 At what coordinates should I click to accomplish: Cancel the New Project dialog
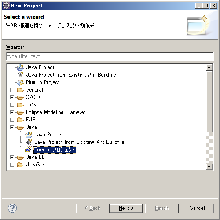pos(197,208)
